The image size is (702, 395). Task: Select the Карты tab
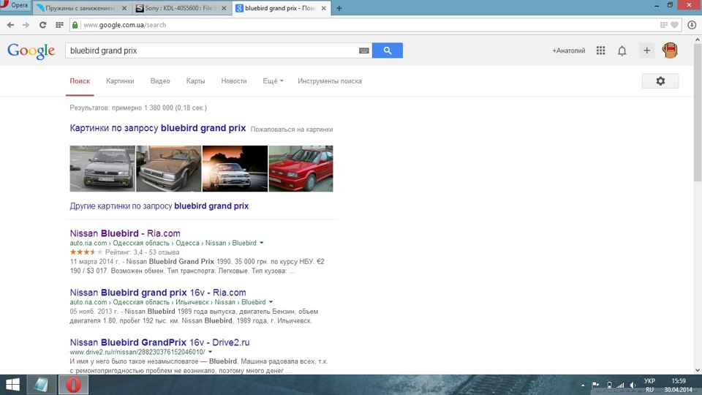(x=196, y=81)
